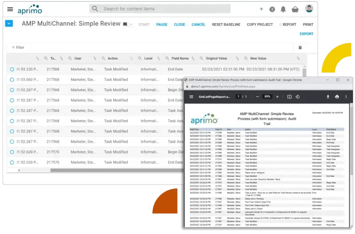355x234 pixels.
Task: Click search icon in Action column header
Action: (x=103, y=58)
